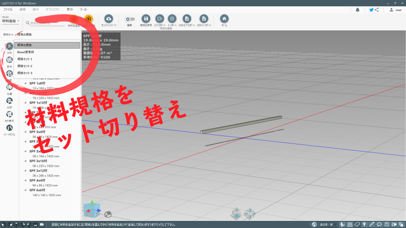Image resolution: width=406 pixels, height=228 pixels.
Task: Expand the SPF 2x10材 tree arrow
Action: [x=25, y=161]
